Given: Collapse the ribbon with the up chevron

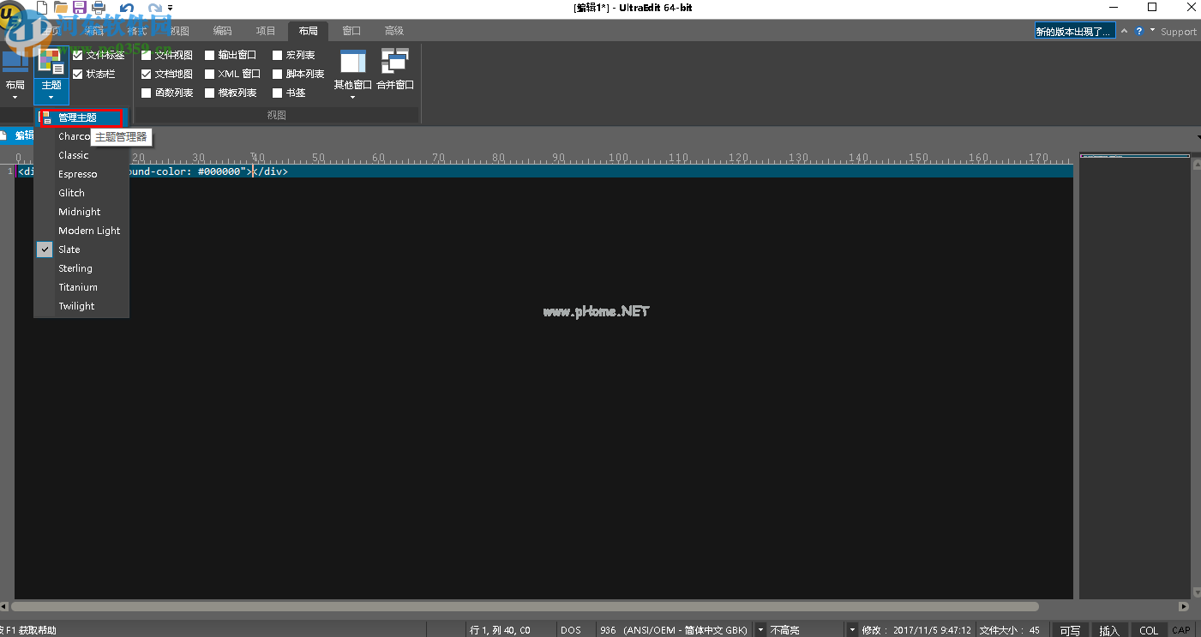Looking at the screenshot, I should [x=1125, y=31].
